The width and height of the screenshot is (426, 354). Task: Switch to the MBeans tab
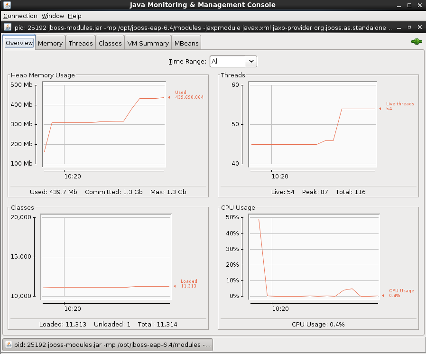point(186,43)
